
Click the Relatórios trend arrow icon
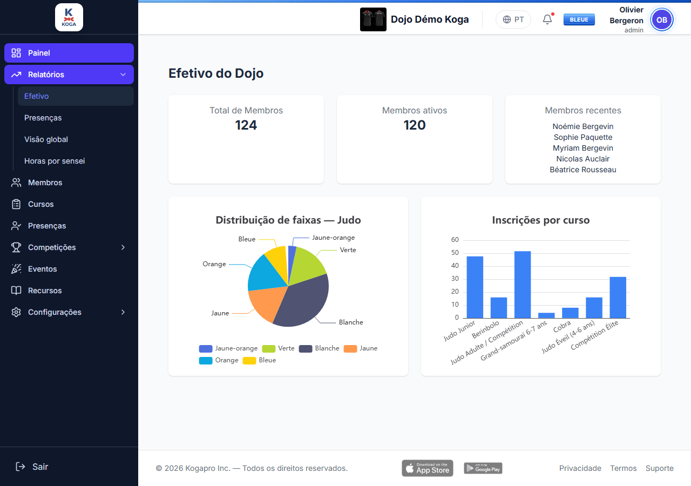point(16,75)
